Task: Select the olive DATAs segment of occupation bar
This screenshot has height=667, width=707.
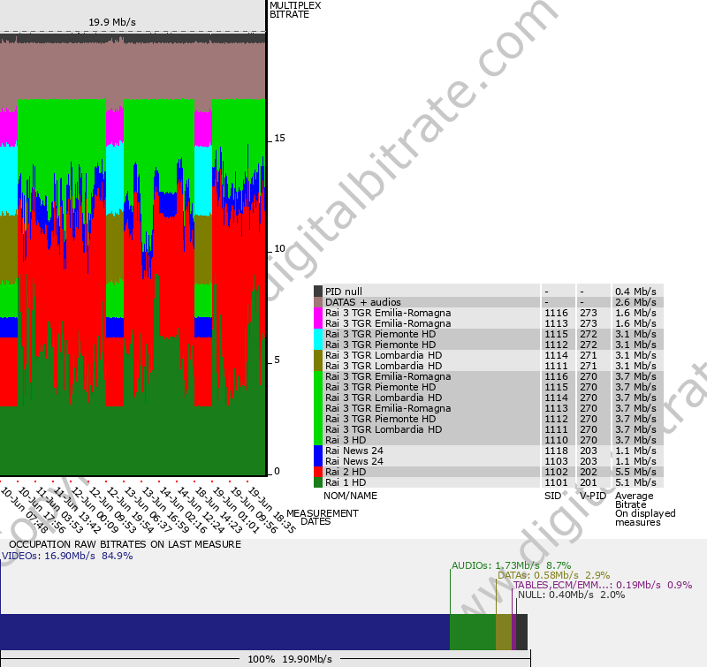Action: pyautogui.click(x=504, y=632)
